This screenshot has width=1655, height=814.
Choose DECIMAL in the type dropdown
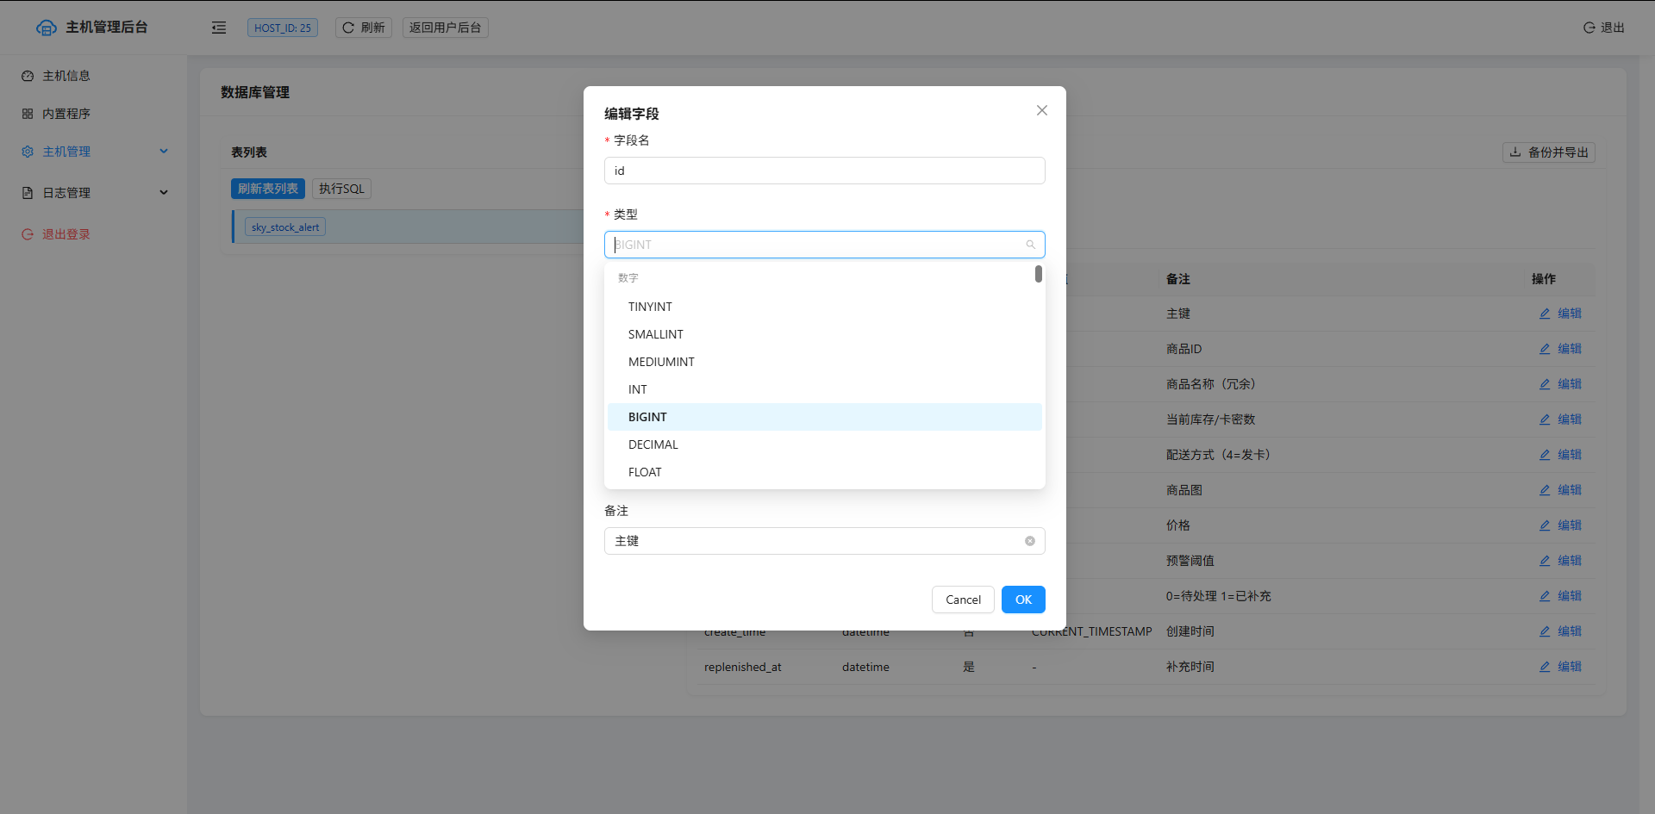pos(653,444)
